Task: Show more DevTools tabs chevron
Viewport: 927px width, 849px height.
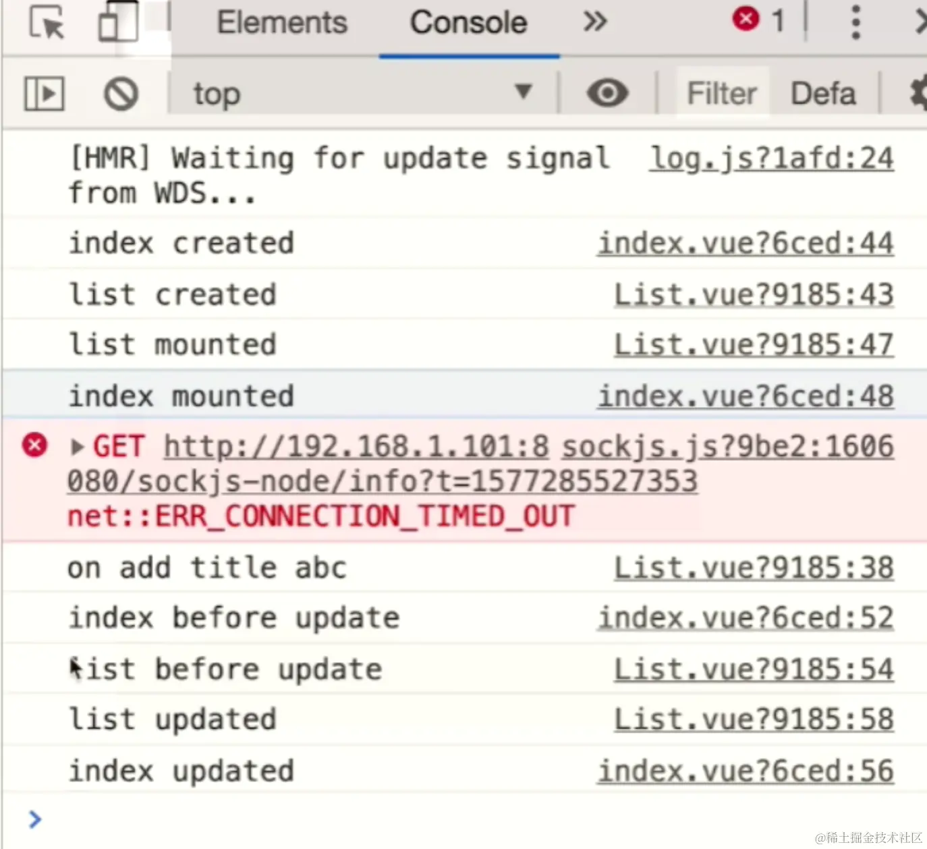Action: [x=594, y=22]
